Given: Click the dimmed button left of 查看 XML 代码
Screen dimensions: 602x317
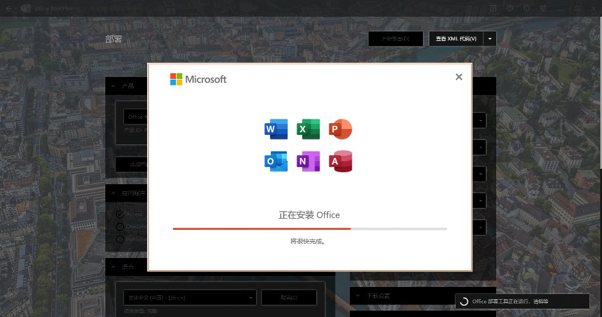Looking at the screenshot, I should pos(396,39).
